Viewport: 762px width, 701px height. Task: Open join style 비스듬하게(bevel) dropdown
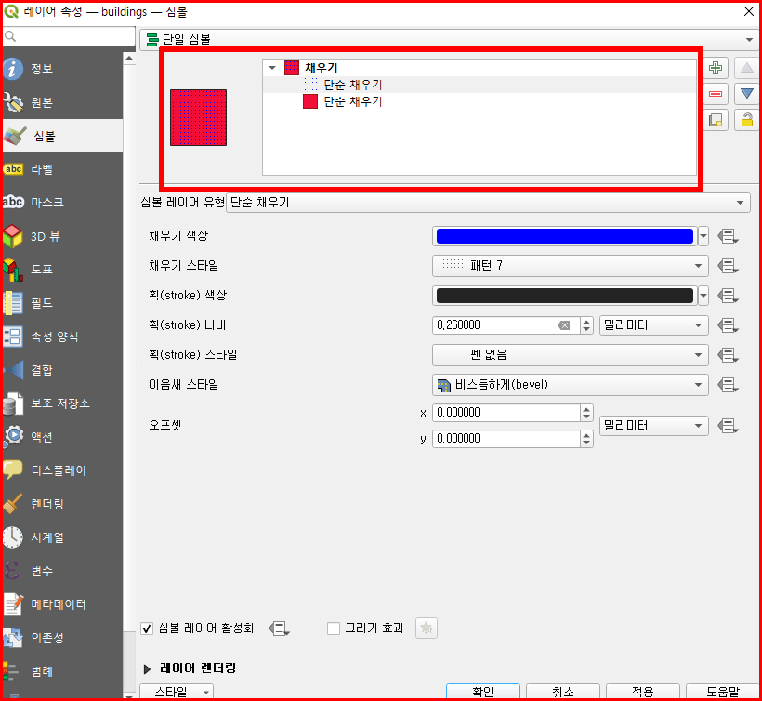pyautogui.click(x=570, y=385)
